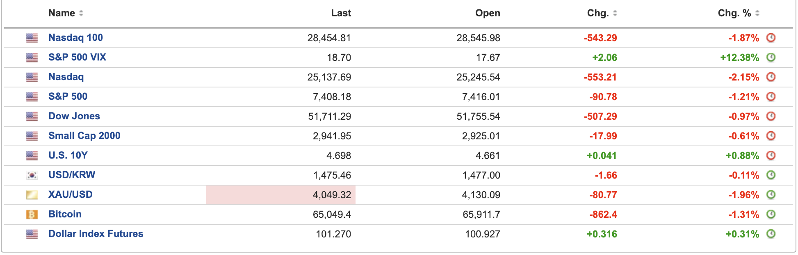This screenshot has height=255, width=798.
Task: Sort by Chg. % column arrows
Action: click(757, 13)
